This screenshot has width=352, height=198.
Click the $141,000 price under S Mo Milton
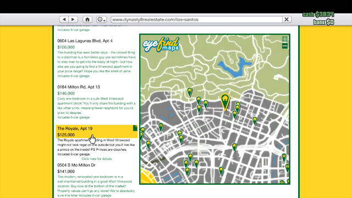[x=66, y=172]
